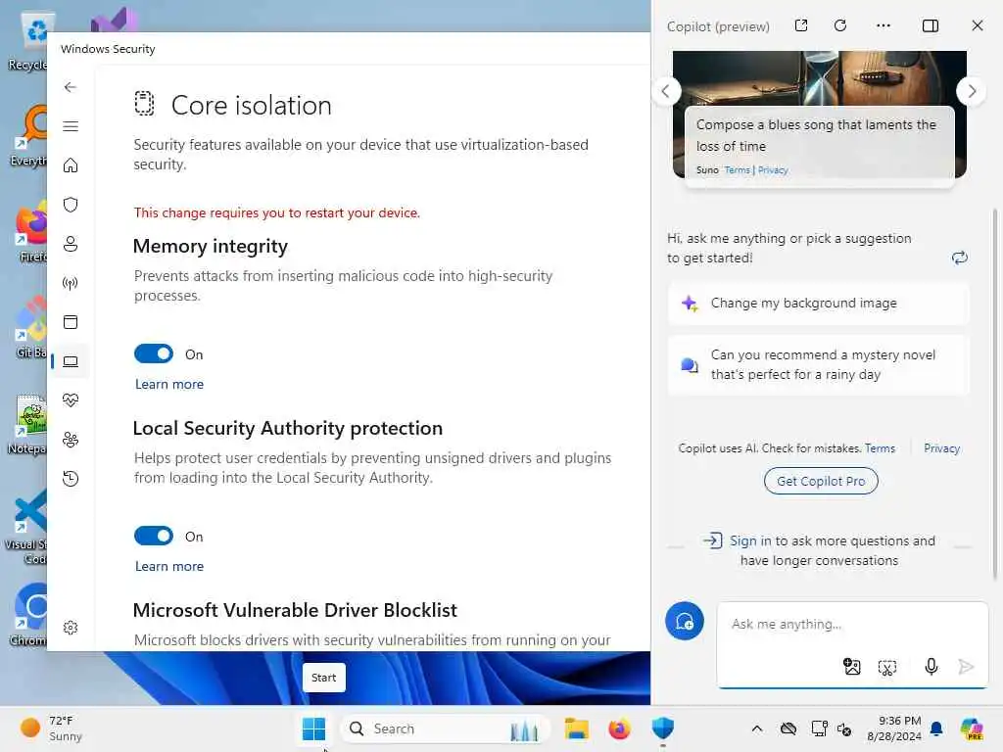The image size is (1003, 752).
Task: Choose Change my background image suggestion
Action: tap(819, 304)
